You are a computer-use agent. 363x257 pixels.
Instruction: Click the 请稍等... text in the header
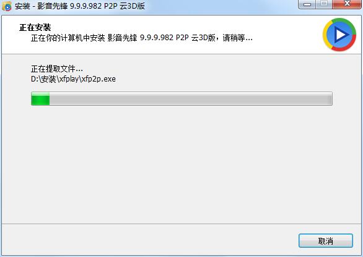point(237,38)
